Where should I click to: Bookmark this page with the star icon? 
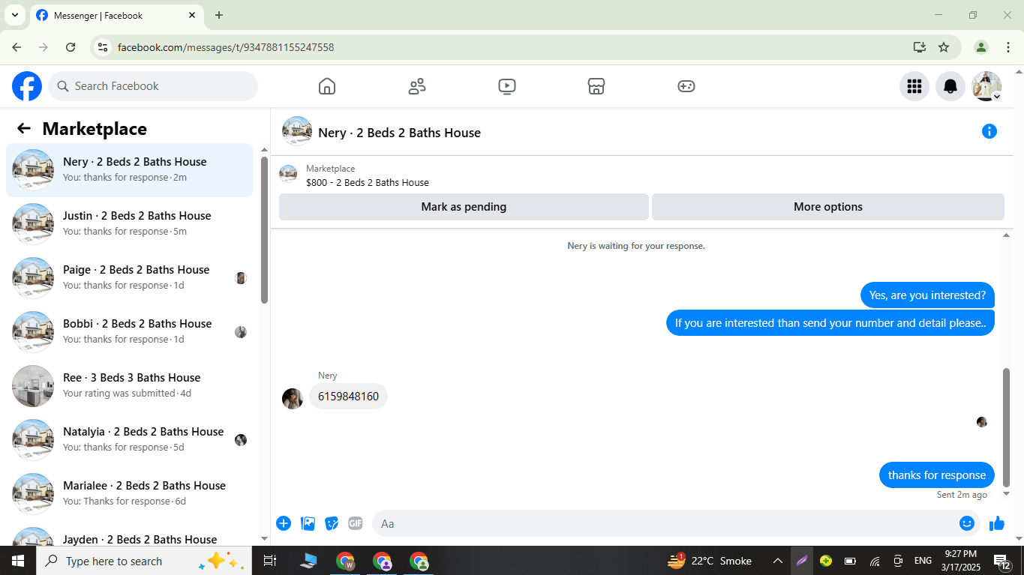coord(944,47)
